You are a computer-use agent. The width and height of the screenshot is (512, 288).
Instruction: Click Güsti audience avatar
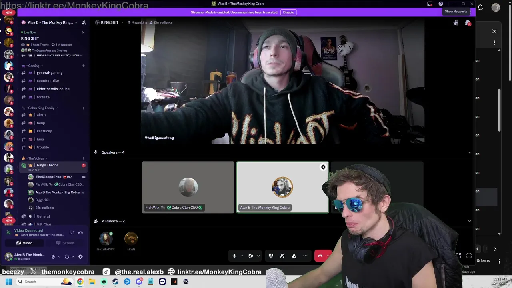click(x=131, y=239)
